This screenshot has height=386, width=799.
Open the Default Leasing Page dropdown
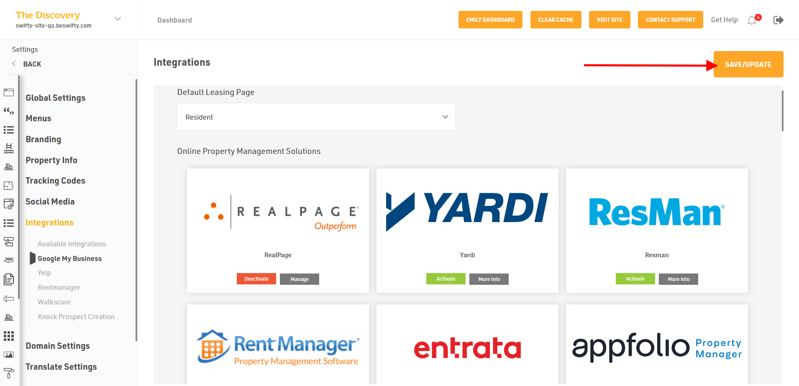coord(316,117)
